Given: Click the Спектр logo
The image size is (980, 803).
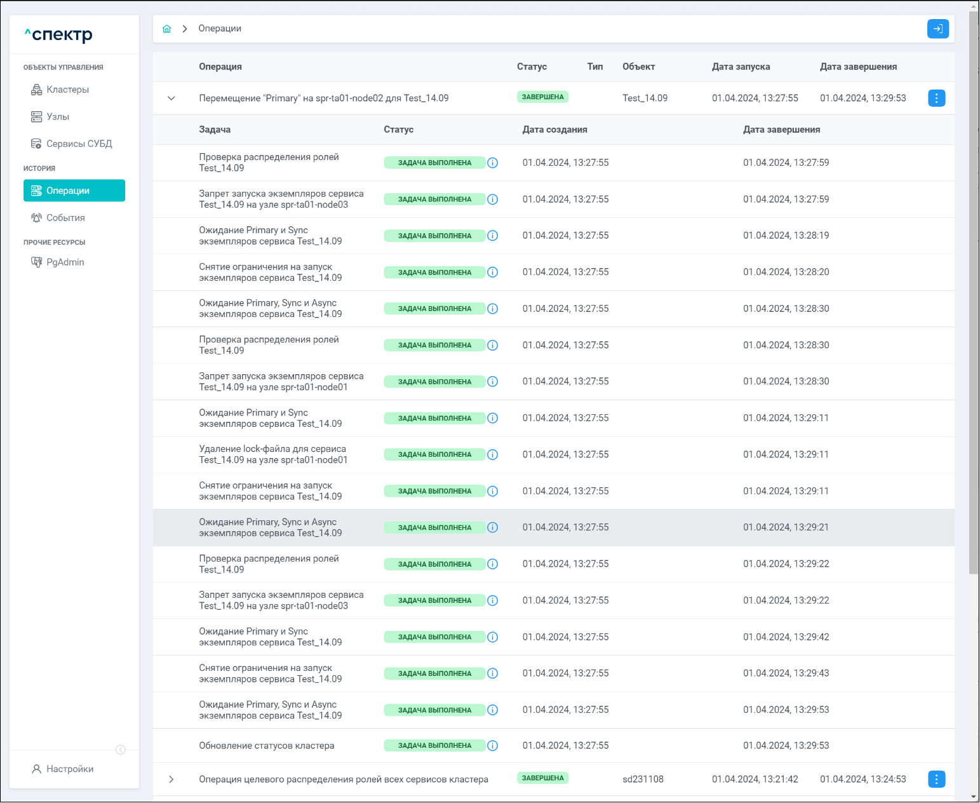Looking at the screenshot, I should [x=59, y=34].
